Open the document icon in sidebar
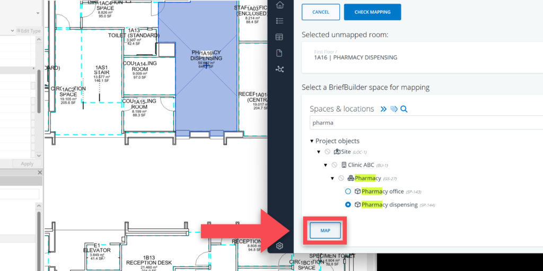543x271 pixels. point(279,53)
